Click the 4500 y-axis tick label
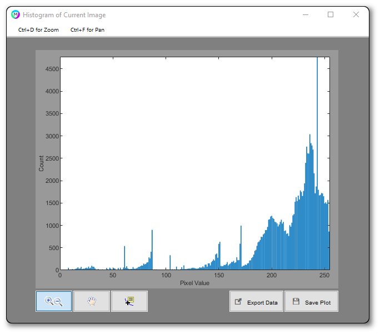Image resolution: width=380 pixels, height=334 pixels. tap(52, 69)
